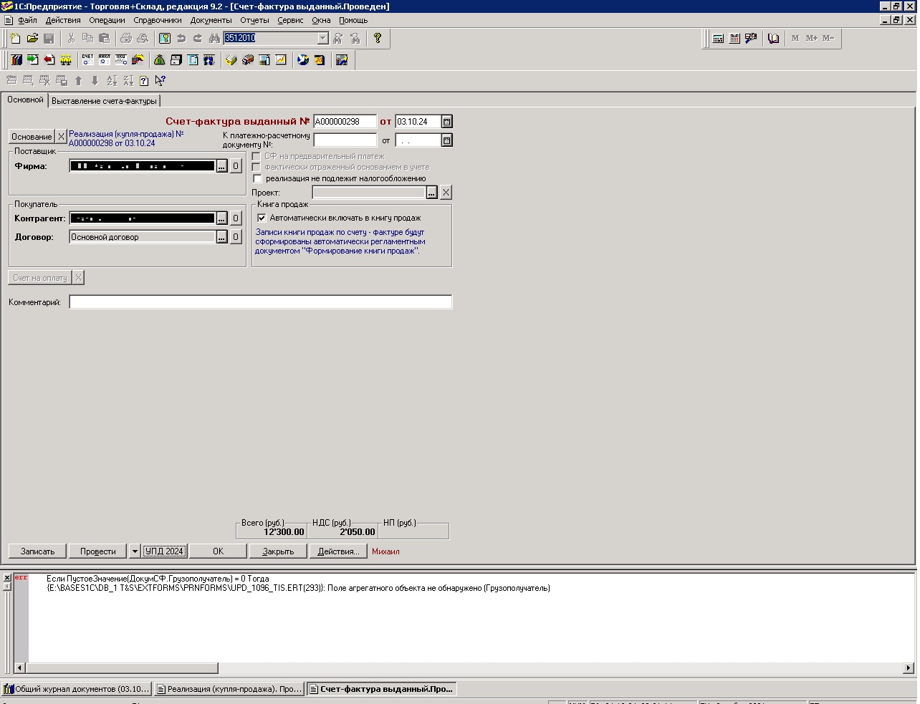920x704 pixels.
Task: Click the Комментарий input field
Action: (260, 302)
